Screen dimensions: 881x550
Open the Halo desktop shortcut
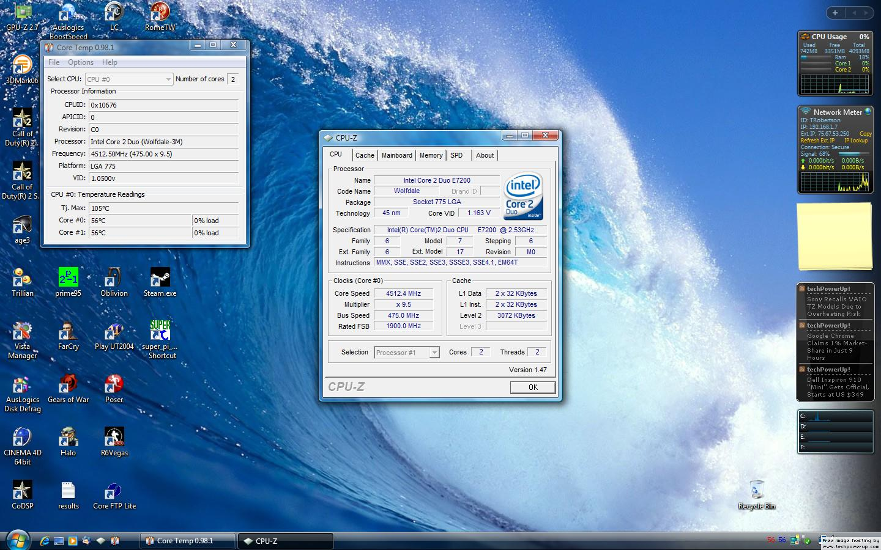tap(68, 442)
